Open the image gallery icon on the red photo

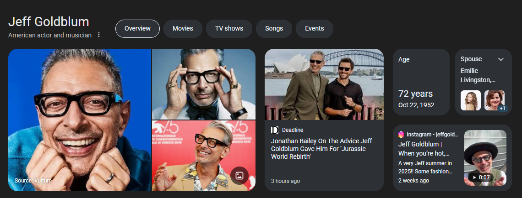click(239, 176)
